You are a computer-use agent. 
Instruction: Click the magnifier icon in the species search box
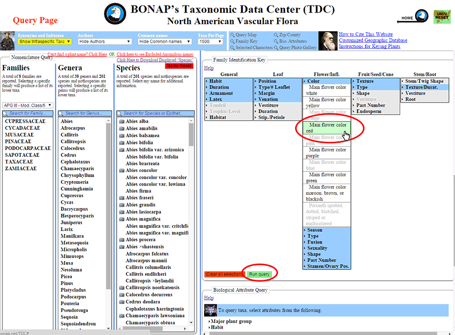(120, 114)
